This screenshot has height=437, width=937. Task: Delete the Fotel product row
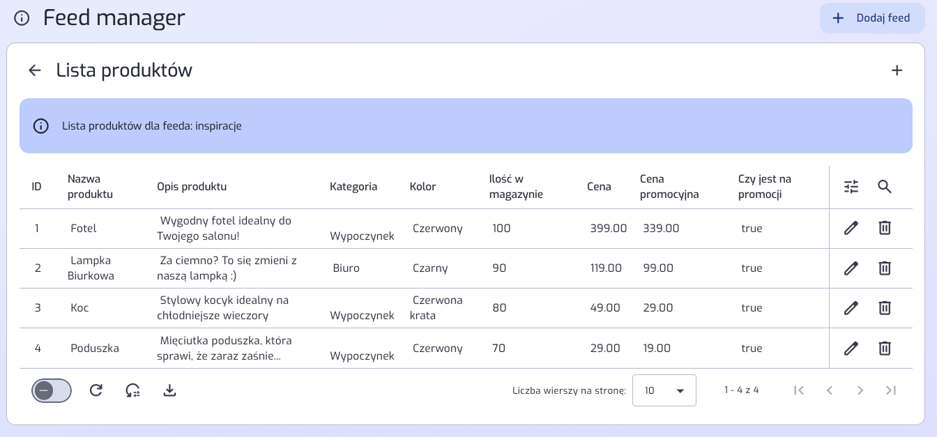[x=885, y=228]
